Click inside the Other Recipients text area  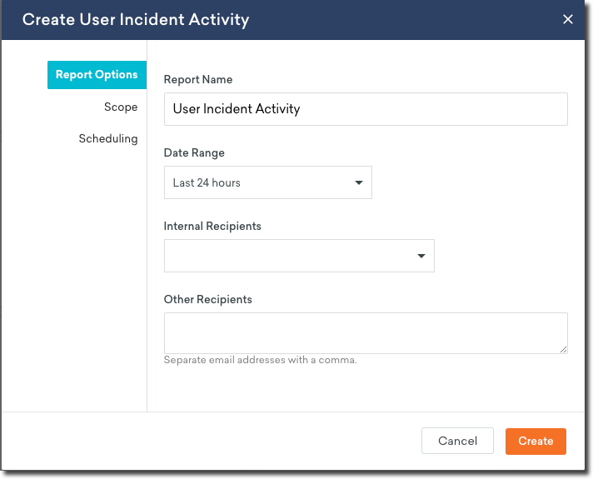pyautogui.click(x=365, y=332)
